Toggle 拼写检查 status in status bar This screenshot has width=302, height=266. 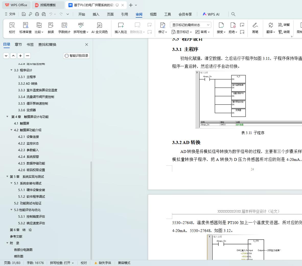tap(62, 263)
